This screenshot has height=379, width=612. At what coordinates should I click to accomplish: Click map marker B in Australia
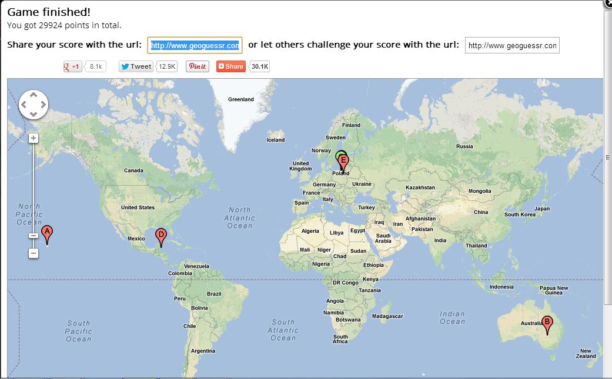[x=547, y=325]
